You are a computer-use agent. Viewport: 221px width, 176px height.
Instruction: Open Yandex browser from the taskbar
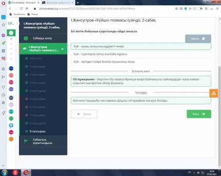(x=15, y=172)
